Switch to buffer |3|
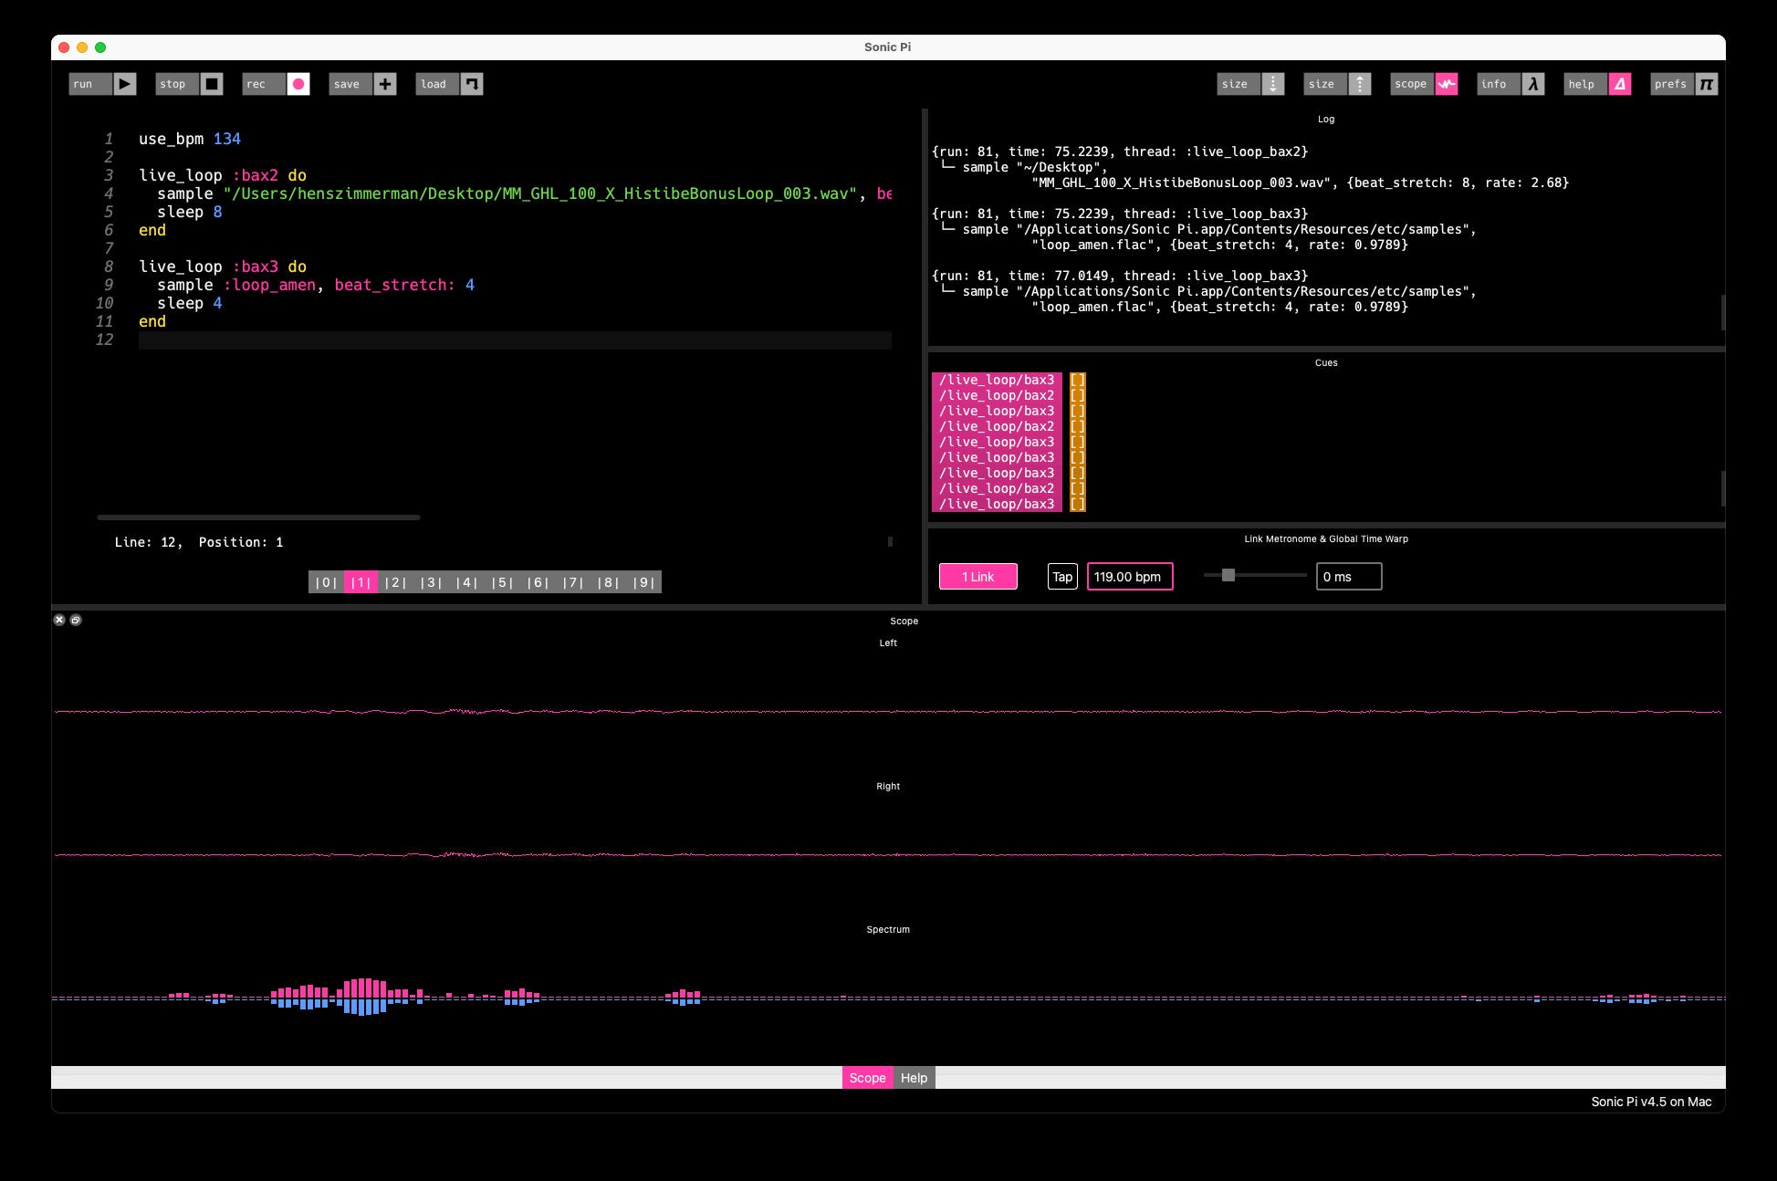1777x1181 pixels. click(432, 582)
